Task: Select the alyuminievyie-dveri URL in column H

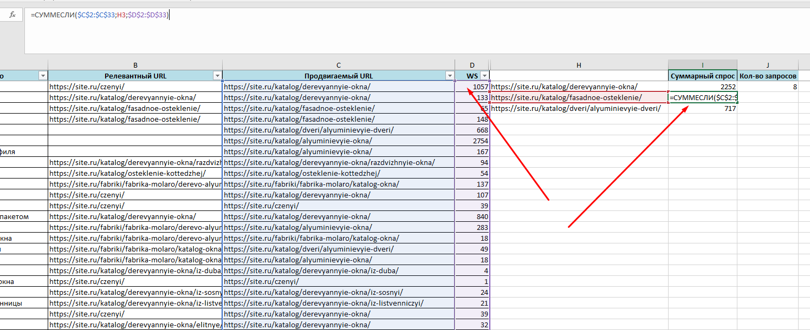Action: click(x=579, y=108)
